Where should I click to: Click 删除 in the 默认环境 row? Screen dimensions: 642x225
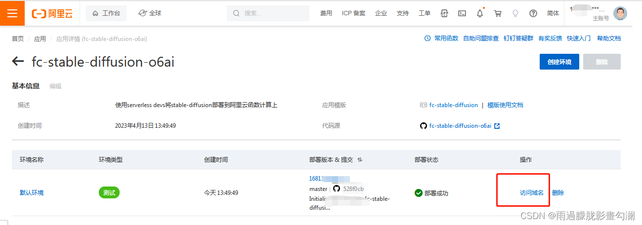click(x=558, y=193)
